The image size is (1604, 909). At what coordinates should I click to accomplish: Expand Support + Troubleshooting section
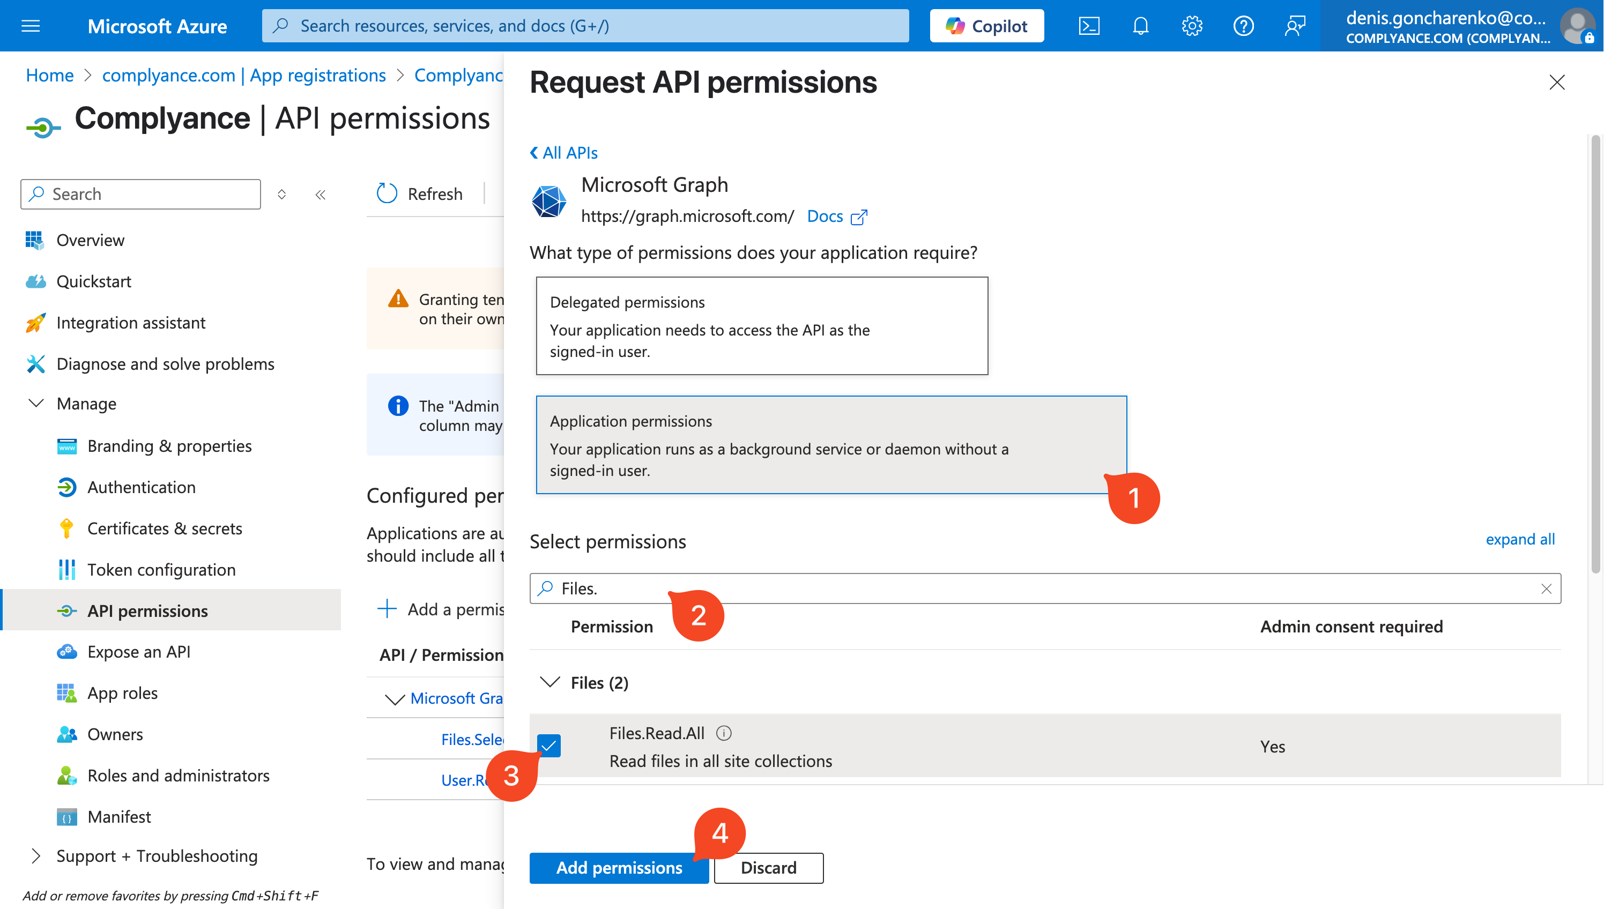click(x=35, y=856)
